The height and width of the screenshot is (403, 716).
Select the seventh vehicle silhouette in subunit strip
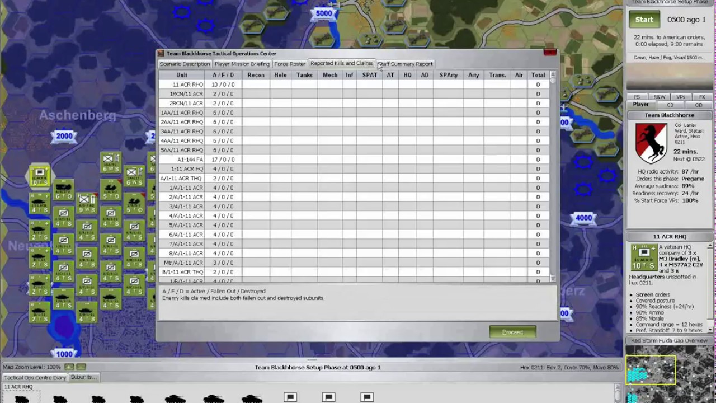point(252,399)
